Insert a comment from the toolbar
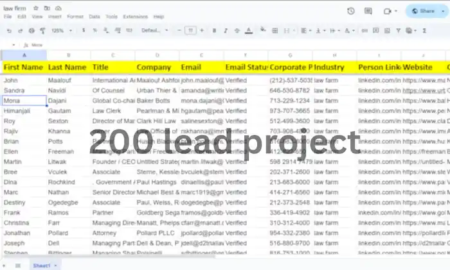450x270 pixels. pyautogui.click(x=375, y=30)
